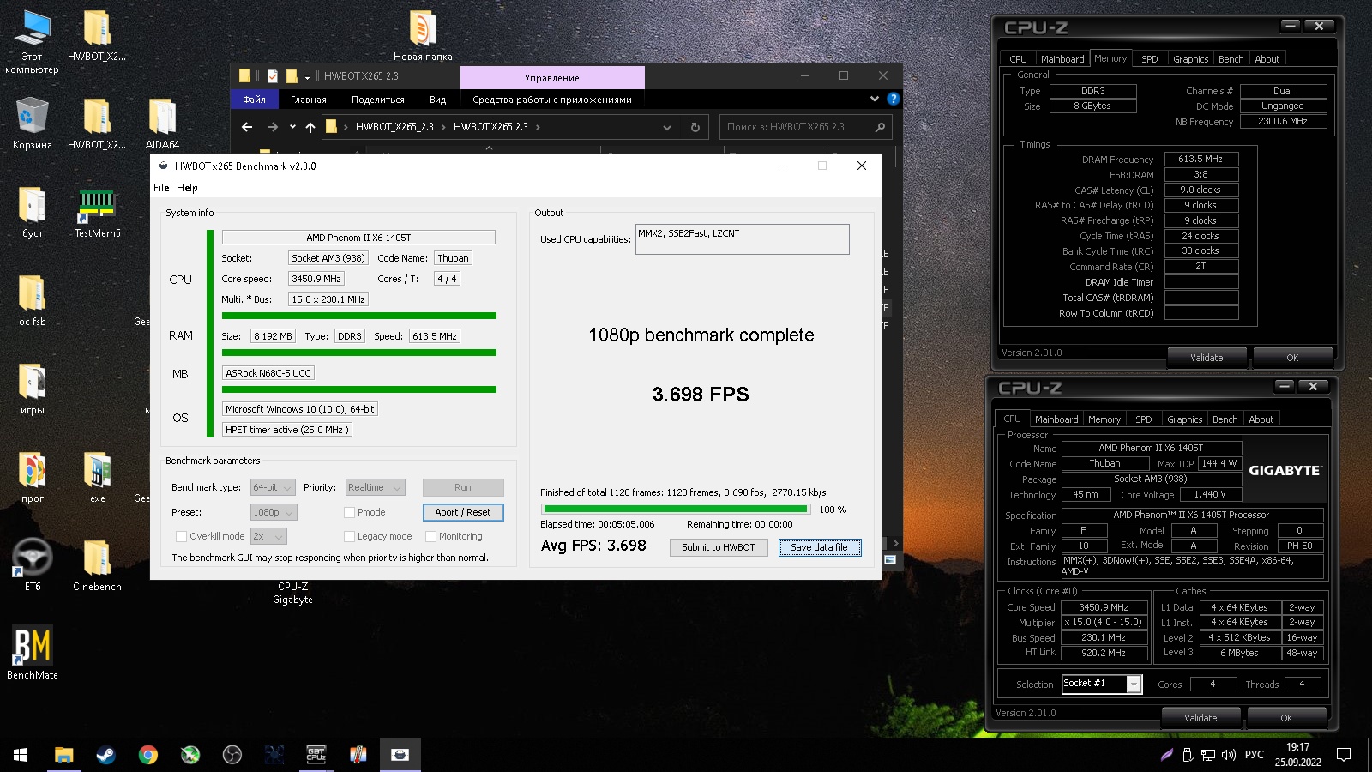
Task: Open the notification center icon
Action: coord(1344,755)
